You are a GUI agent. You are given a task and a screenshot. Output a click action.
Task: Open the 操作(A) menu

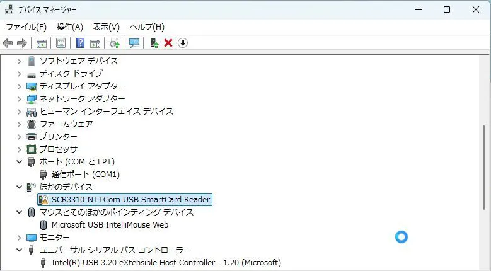click(x=69, y=26)
